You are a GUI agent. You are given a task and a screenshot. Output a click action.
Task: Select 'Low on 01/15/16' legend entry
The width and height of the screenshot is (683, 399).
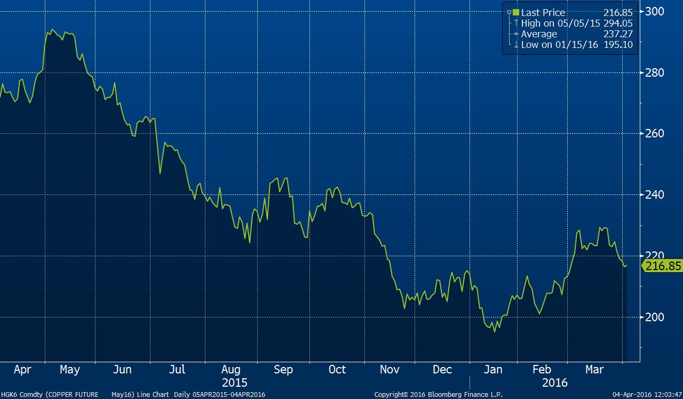[559, 45]
